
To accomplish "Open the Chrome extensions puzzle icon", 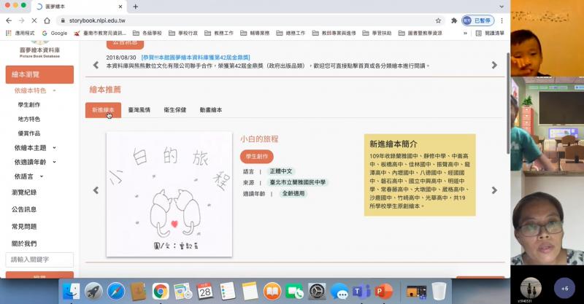I will (x=454, y=21).
